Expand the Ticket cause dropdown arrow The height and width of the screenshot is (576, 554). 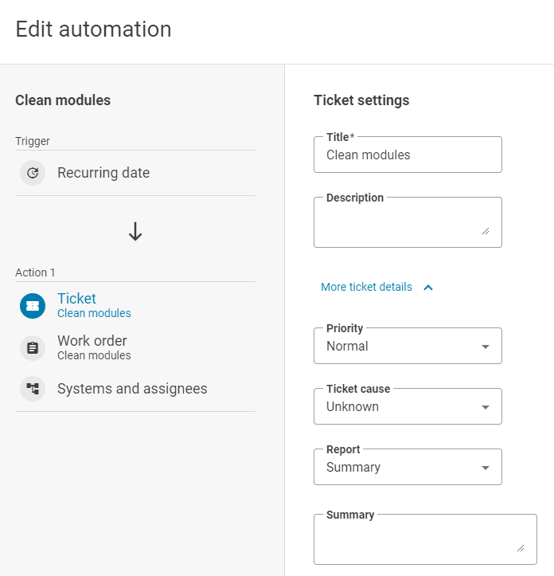[486, 407]
